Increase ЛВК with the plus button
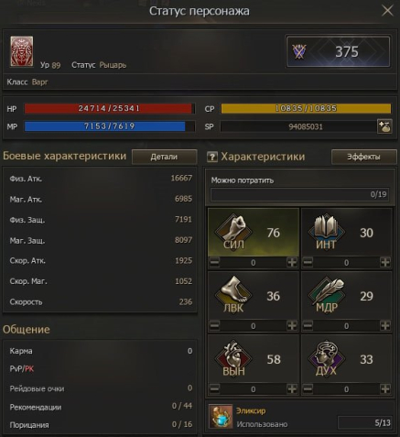Screen dimensions: 400x437 [x=292, y=325]
